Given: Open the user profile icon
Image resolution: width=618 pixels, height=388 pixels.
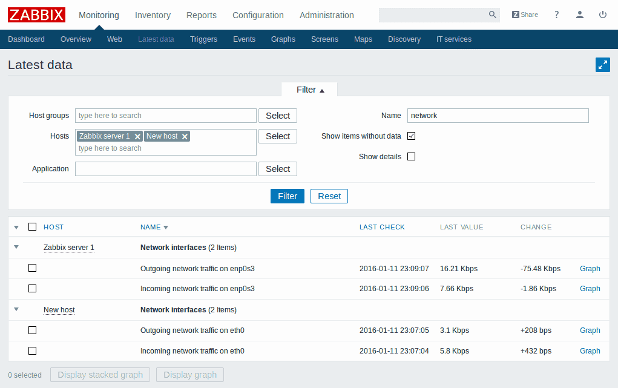Looking at the screenshot, I should (580, 15).
